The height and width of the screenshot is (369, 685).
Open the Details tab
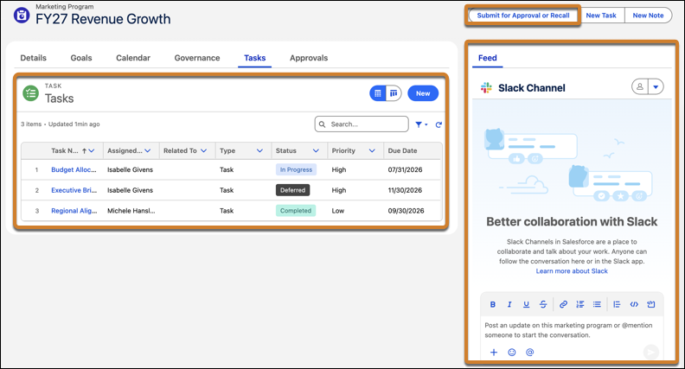tap(33, 58)
